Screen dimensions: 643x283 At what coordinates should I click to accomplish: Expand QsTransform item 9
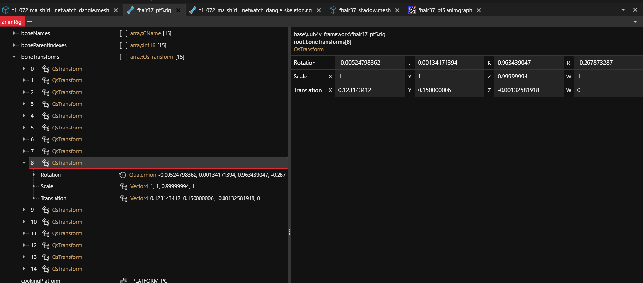[24, 210]
